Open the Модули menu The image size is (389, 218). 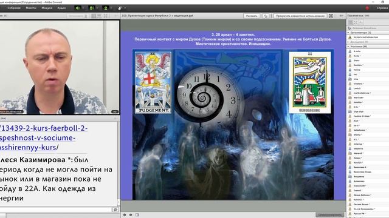pos(47,8)
